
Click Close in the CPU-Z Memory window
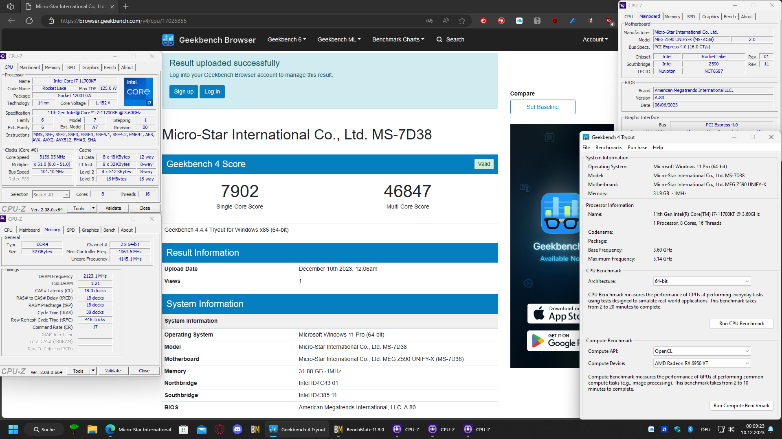click(144, 371)
